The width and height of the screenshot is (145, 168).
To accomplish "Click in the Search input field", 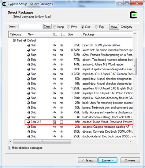I will (30, 26).
